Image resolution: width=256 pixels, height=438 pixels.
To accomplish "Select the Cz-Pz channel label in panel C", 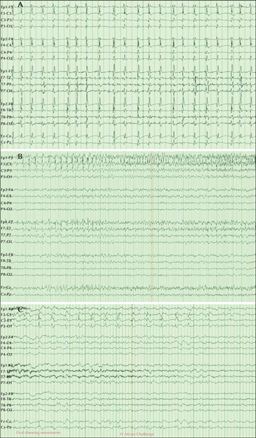I will [7, 427].
